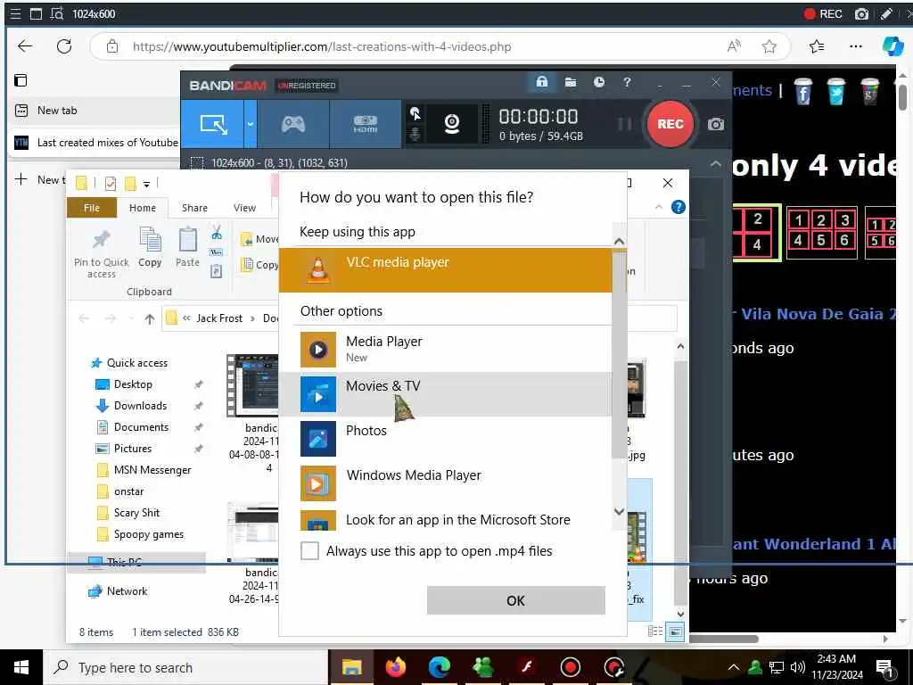Toggle Bandicam mouse cursor effect icon

pos(415,113)
